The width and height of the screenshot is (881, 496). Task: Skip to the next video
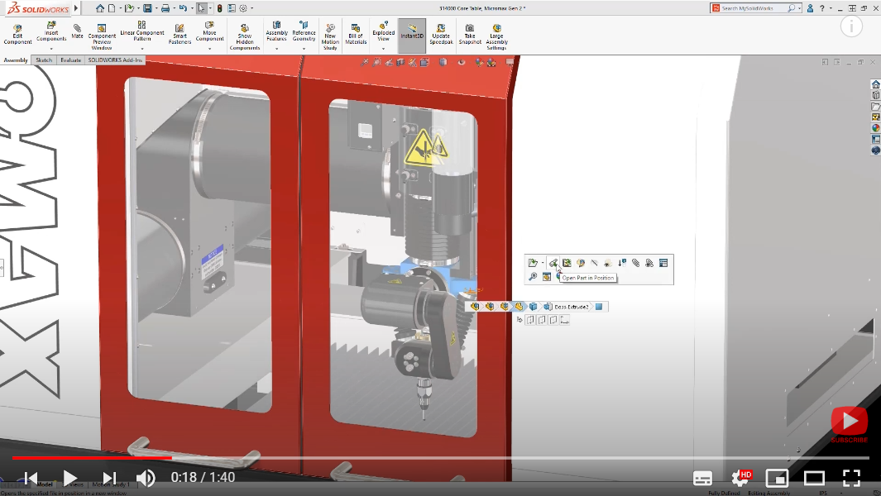(109, 478)
